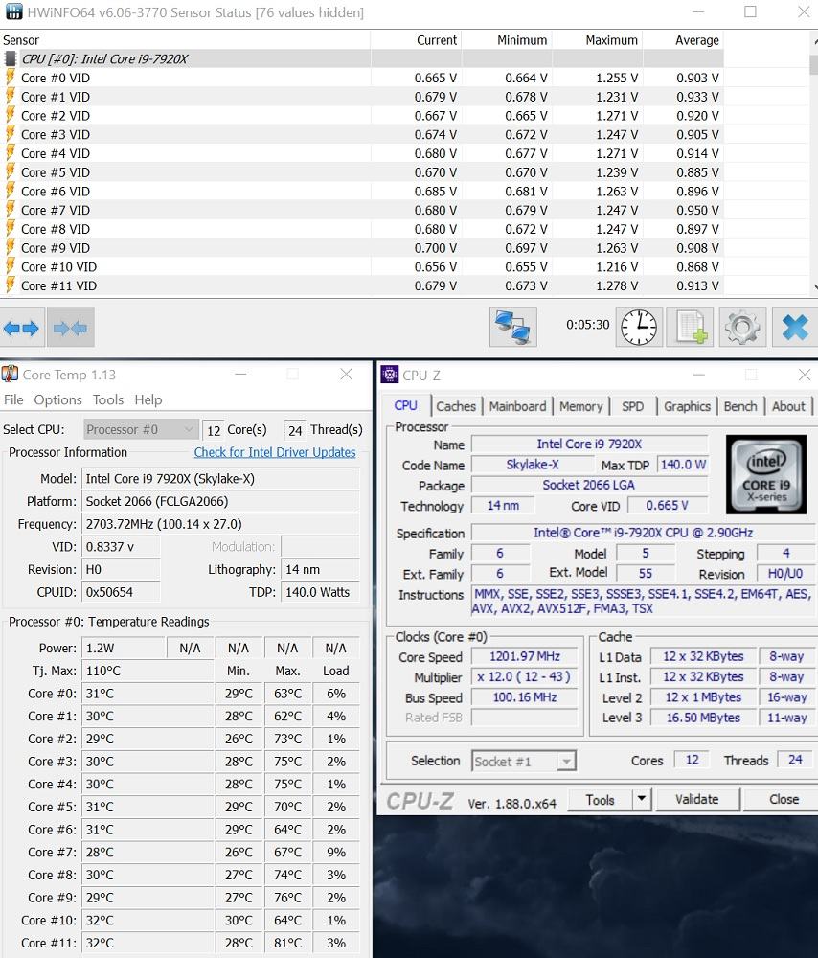
Task: Click the HWiNFO collapse layout arrows icon
Action: pyautogui.click(x=70, y=328)
